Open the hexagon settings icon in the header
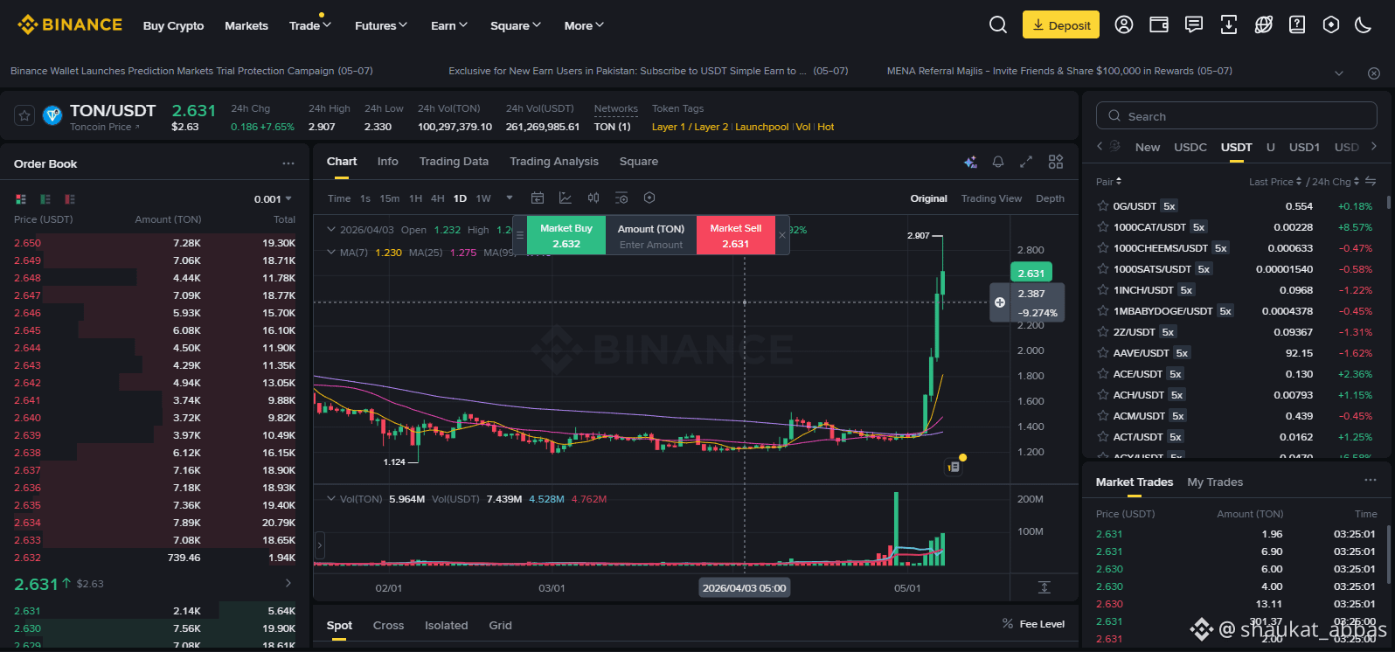The image size is (1395, 652). pyautogui.click(x=1331, y=24)
